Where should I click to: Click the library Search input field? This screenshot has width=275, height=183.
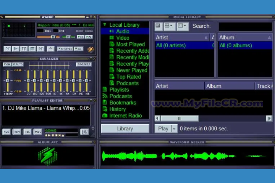(x=245, y=26)
